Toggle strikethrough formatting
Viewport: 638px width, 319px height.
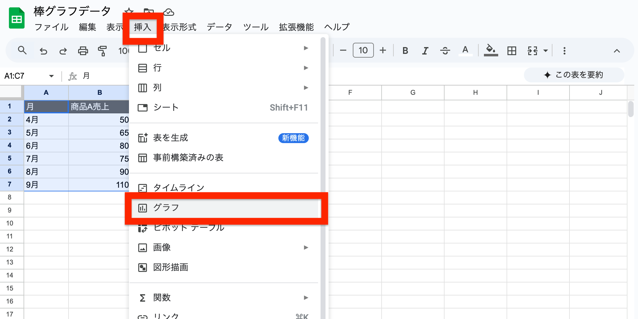[445, 50]
